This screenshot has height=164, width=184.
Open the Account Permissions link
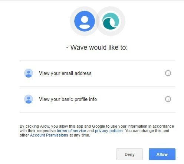[x=49, y=135]
